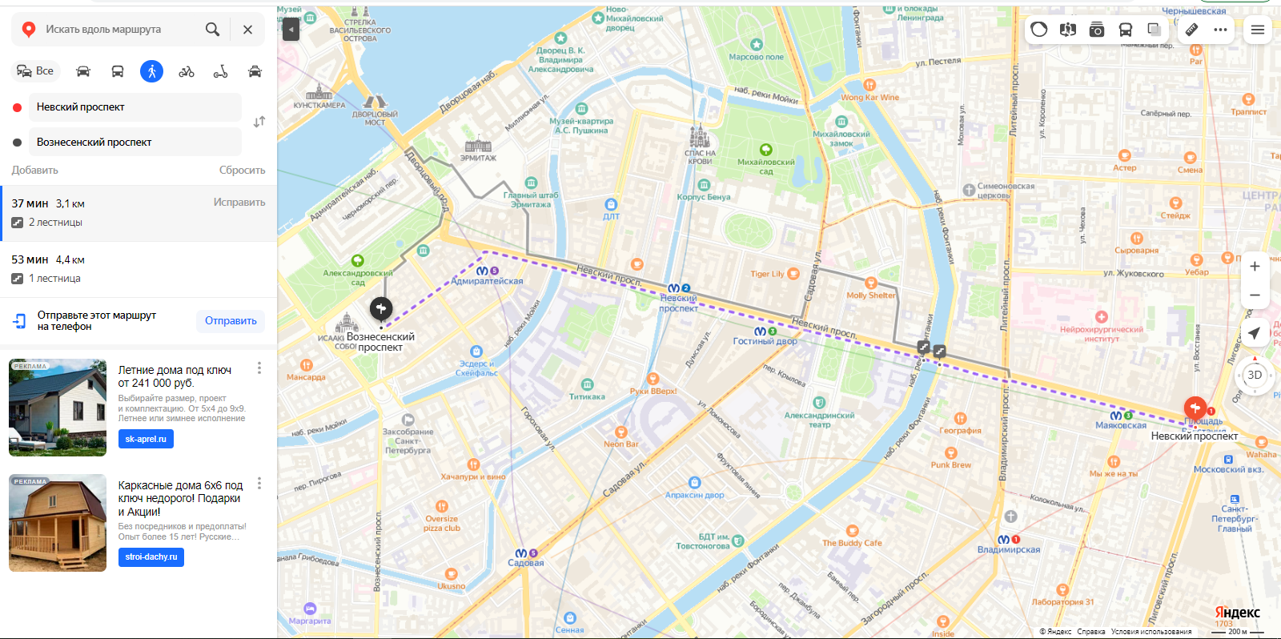Toggle the 3D map view
The width and height of the screenshot is (1281, 639).
click(1255, 375)
